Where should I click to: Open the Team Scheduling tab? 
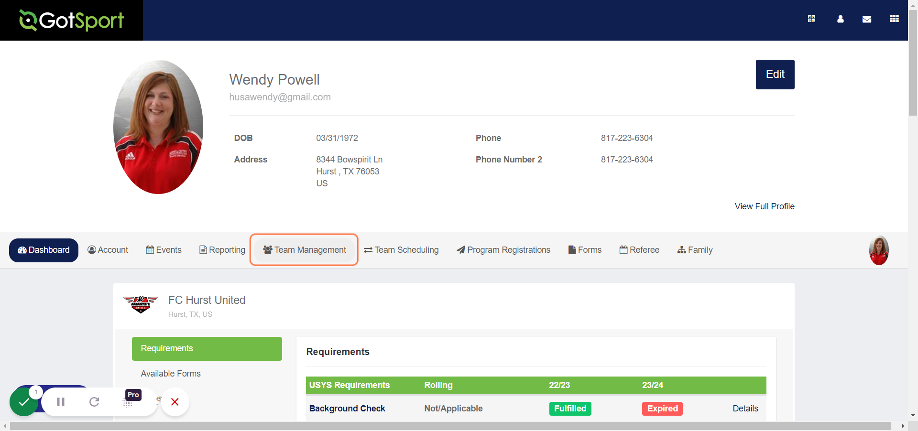pyautogui.click(x=401, y=250)
